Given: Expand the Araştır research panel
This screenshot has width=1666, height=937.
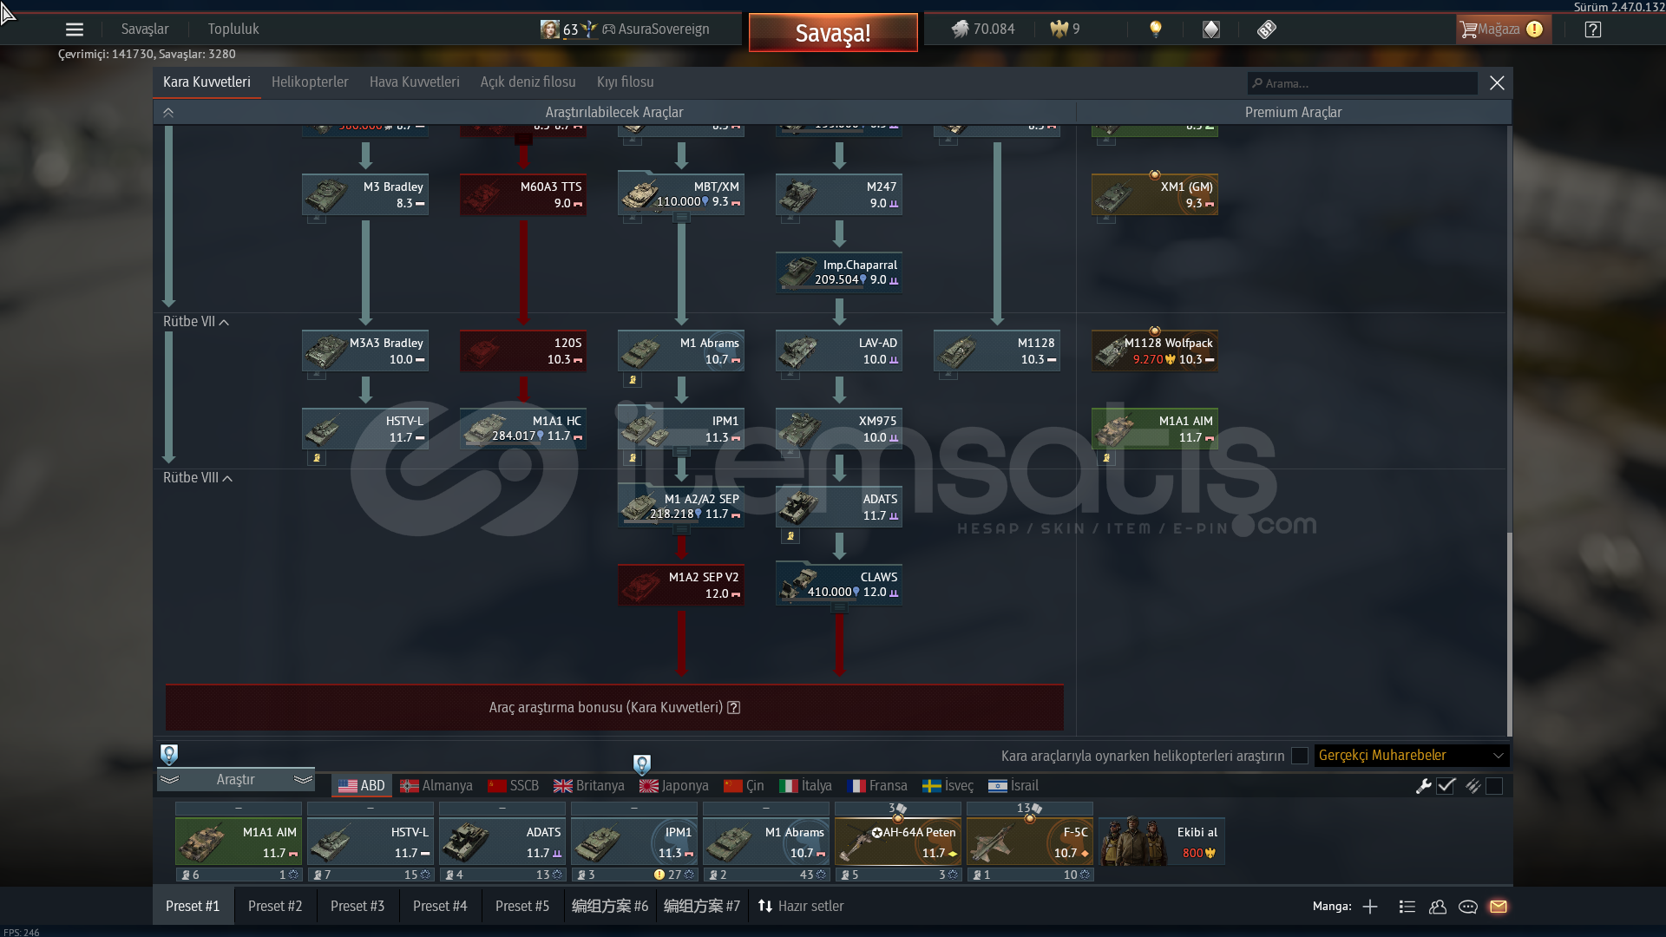Looking at the screenshot, I should (x=235, y=780).
